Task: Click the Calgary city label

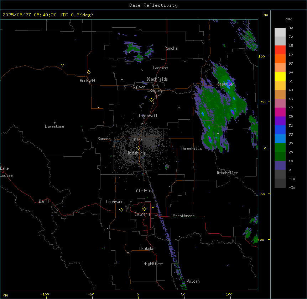Action: point(142,214)
